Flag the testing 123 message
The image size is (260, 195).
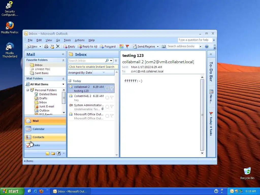(x=112, y=88)
